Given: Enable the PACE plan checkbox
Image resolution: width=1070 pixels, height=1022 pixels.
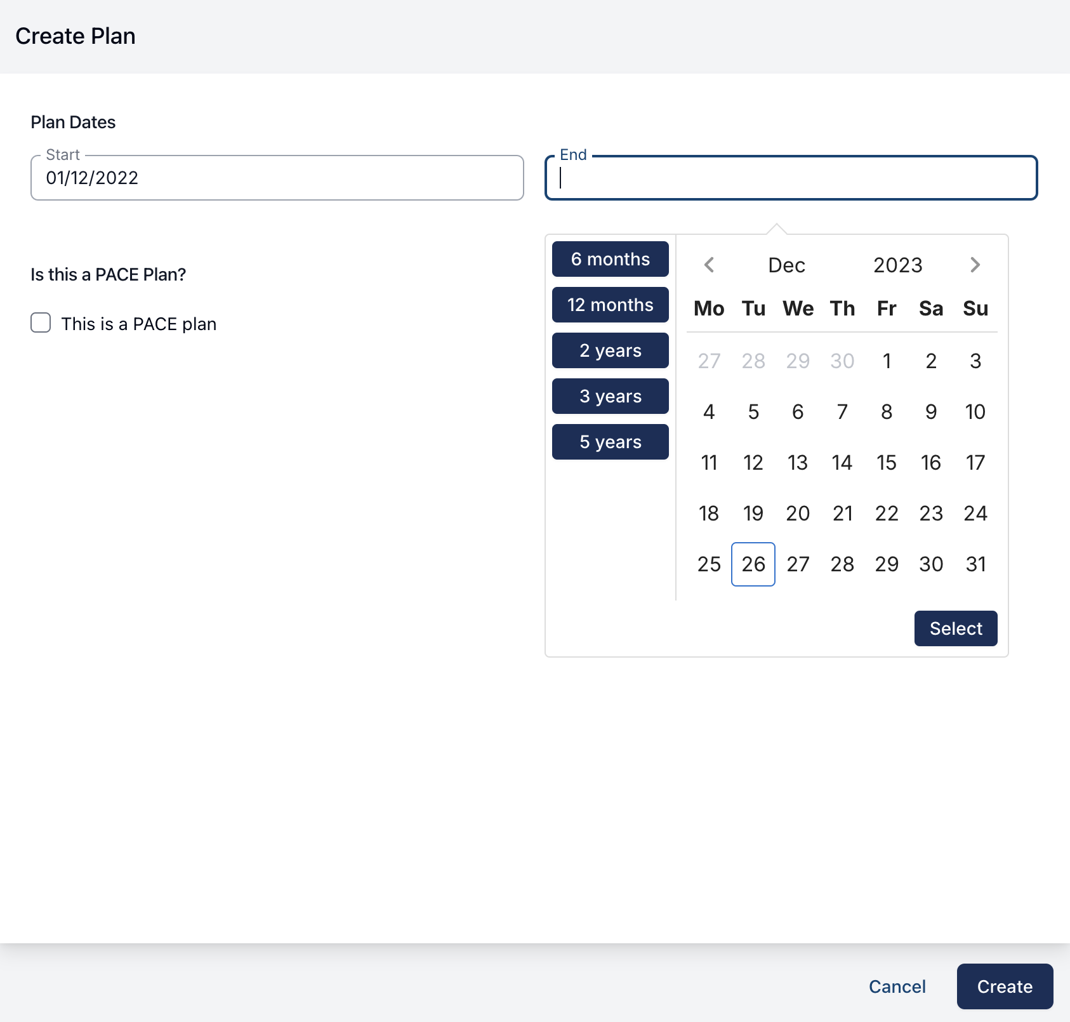Looking at the screenshot, I should pyautogui.click(x=41, y=323).
